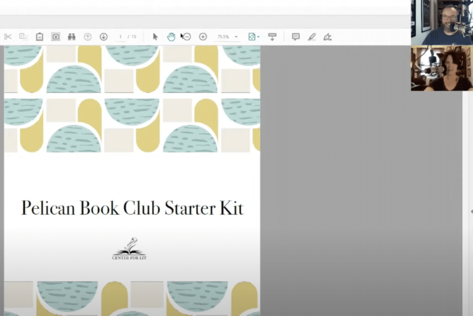The width and height of the screenshot is (473, 316).
Task: Click the Print icon on the toolbar
Action: (x=273, y=37)
